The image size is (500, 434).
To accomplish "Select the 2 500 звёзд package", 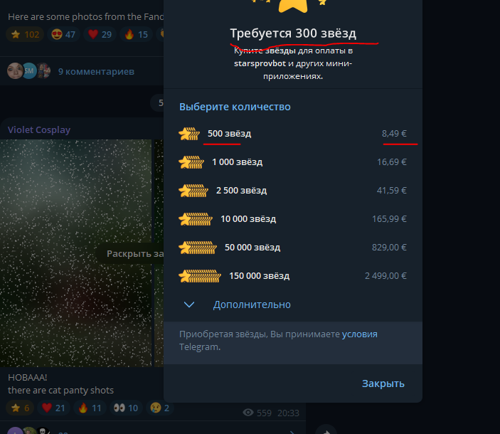I will 293,191.
